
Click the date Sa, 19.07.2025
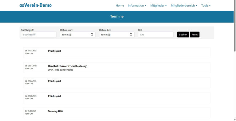click(x=31, y=81)
